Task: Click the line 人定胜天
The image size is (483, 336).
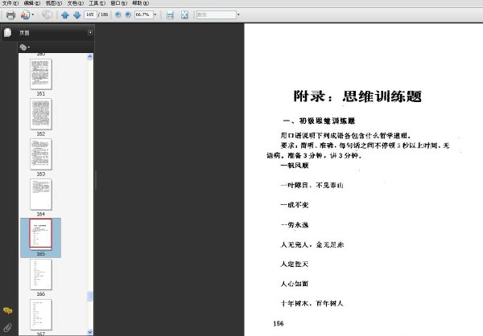Action: 295,264
